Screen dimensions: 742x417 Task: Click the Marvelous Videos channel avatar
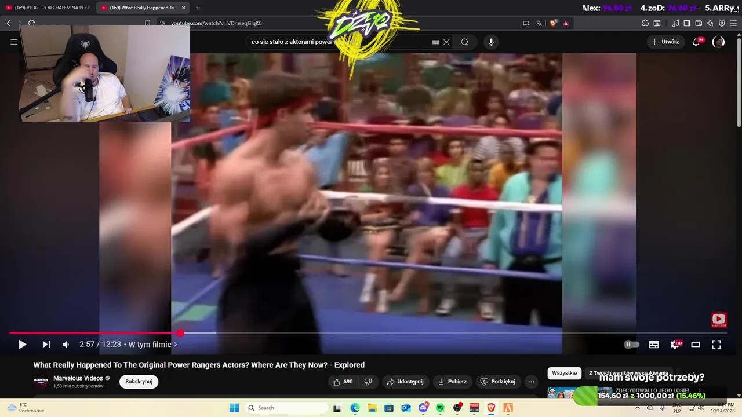point(41,382)
